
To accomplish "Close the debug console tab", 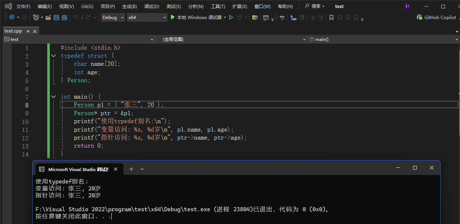I will coord(116,169).
